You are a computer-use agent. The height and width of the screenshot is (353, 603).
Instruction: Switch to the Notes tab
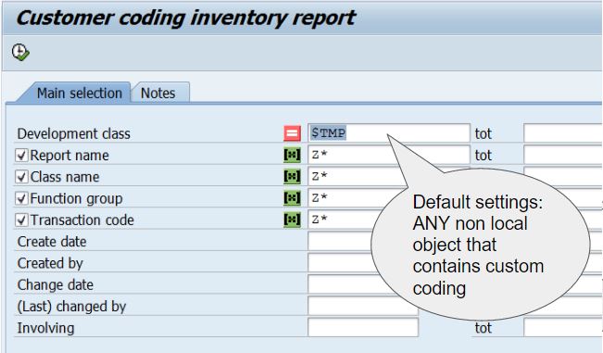point(159,93)
